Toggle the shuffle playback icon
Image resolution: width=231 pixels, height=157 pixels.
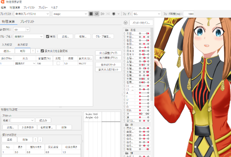pyautogui.click(x=108, y=14)
